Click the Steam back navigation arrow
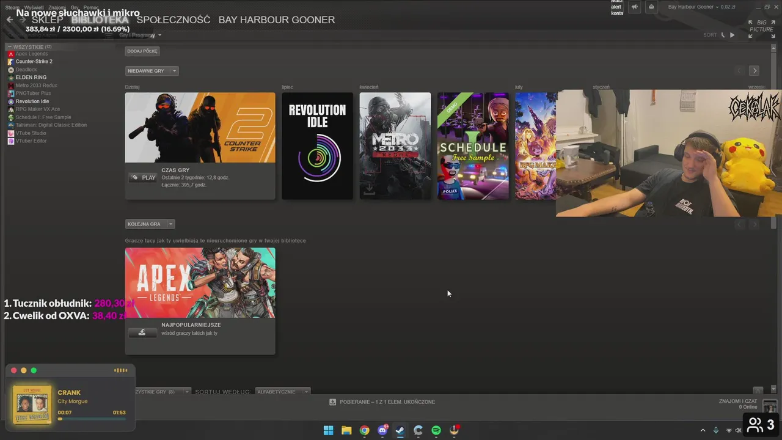782x440 pixels. [x=9, y=20]
